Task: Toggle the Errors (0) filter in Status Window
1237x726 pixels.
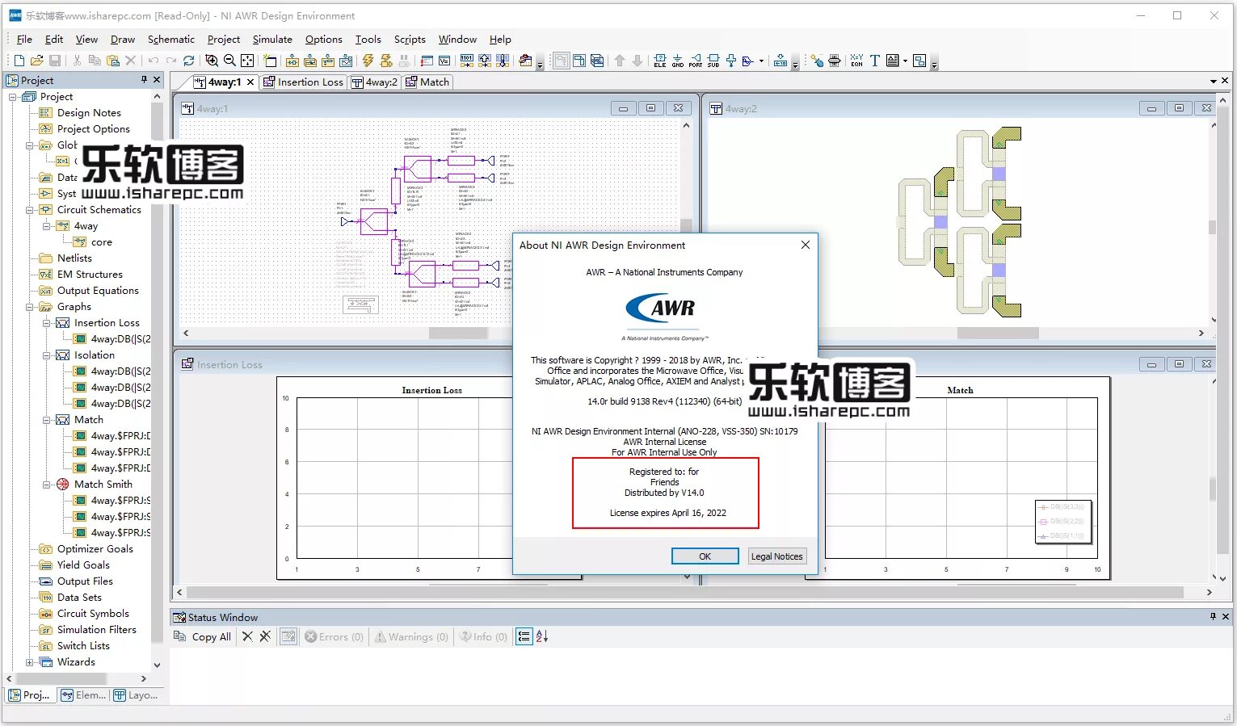Action: (334, 636)
